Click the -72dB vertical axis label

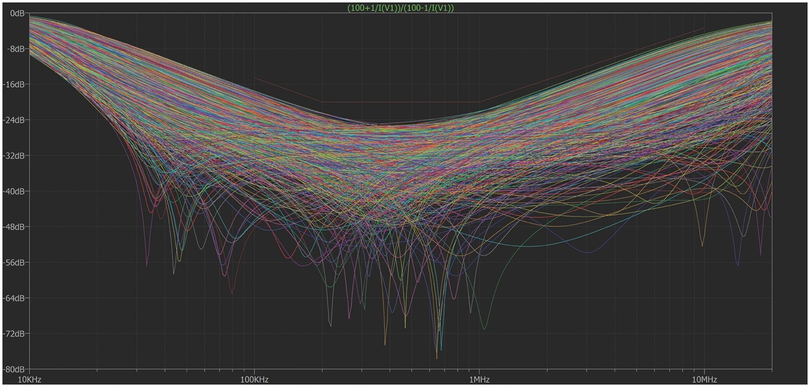click(15, 333)
